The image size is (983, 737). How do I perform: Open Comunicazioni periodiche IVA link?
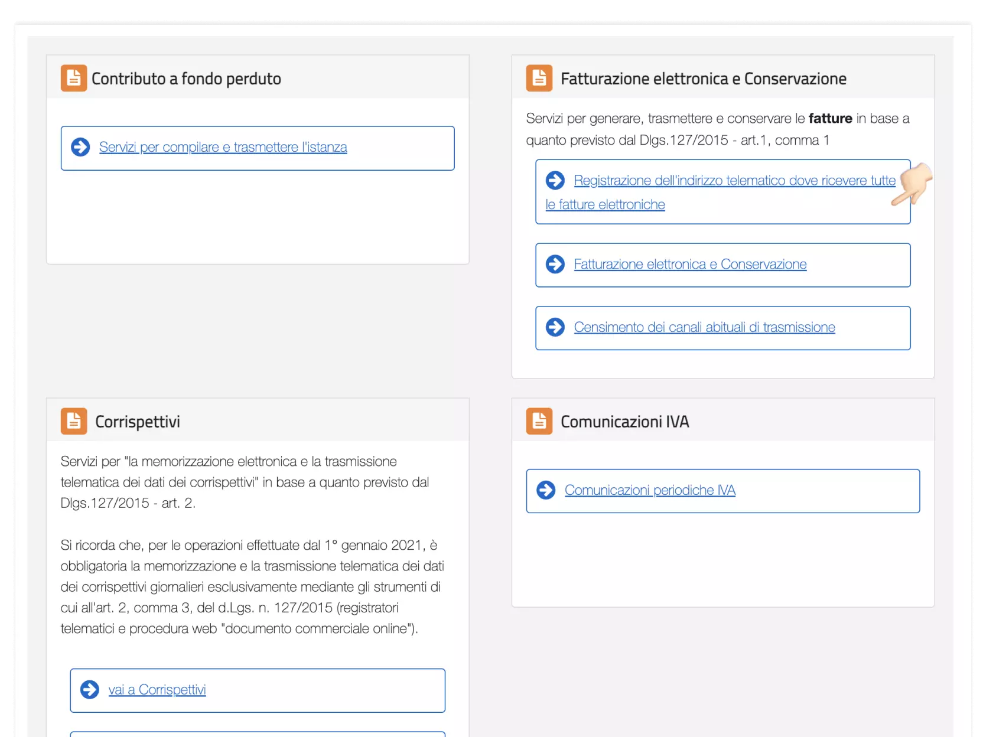(650, 490)
